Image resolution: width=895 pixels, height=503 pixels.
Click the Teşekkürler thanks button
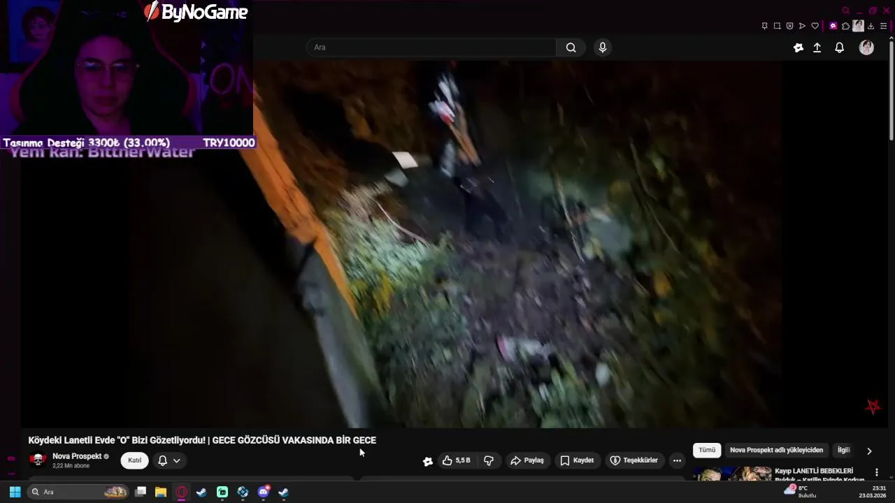(634, 460)
